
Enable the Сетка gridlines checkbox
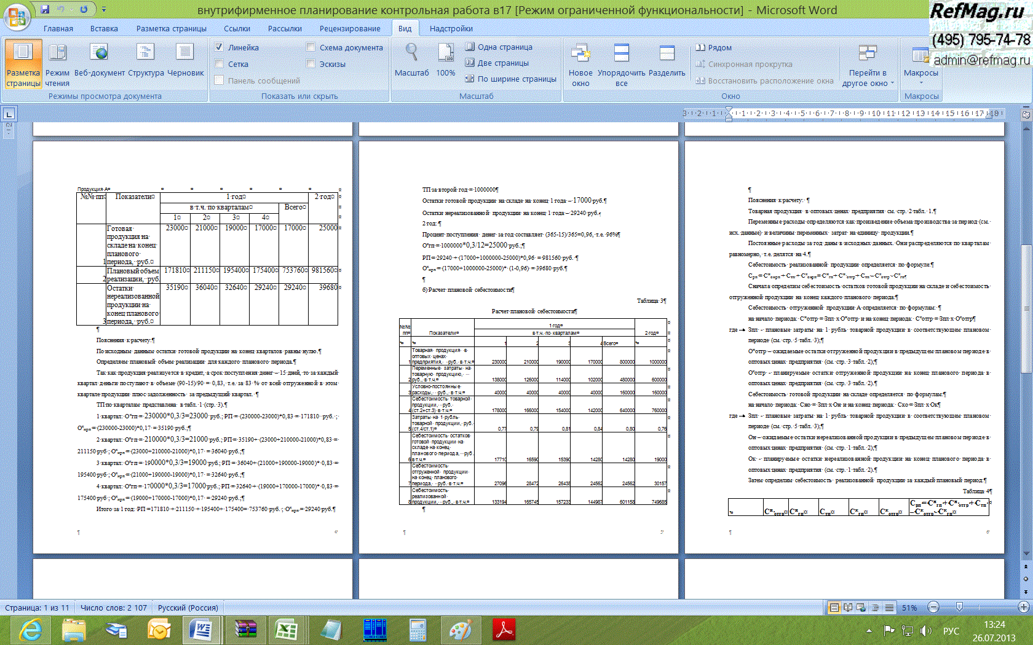click(219, 64)
